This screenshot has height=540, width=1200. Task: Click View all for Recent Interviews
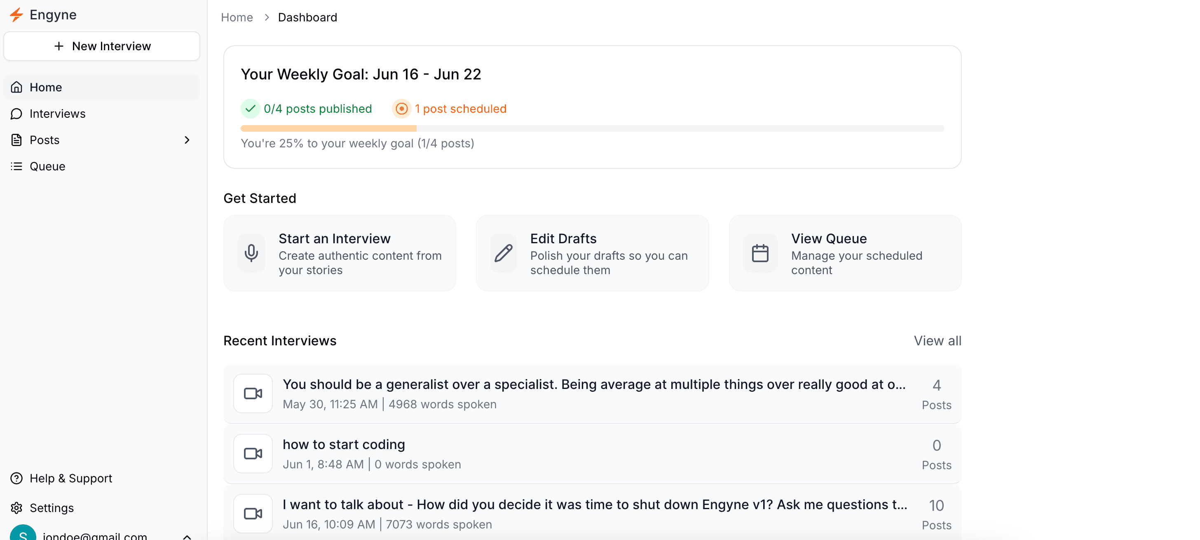click(x=937, y=340)
